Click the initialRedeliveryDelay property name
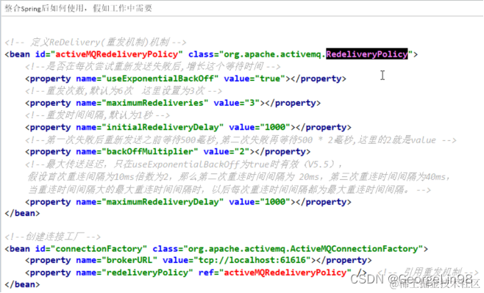484x293 pixels. click(x=163, y=127)
